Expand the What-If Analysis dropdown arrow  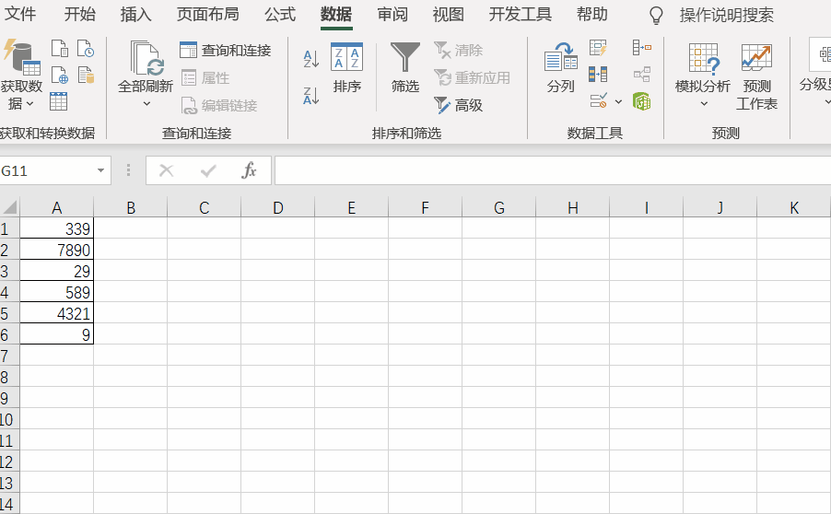(704, 104)
